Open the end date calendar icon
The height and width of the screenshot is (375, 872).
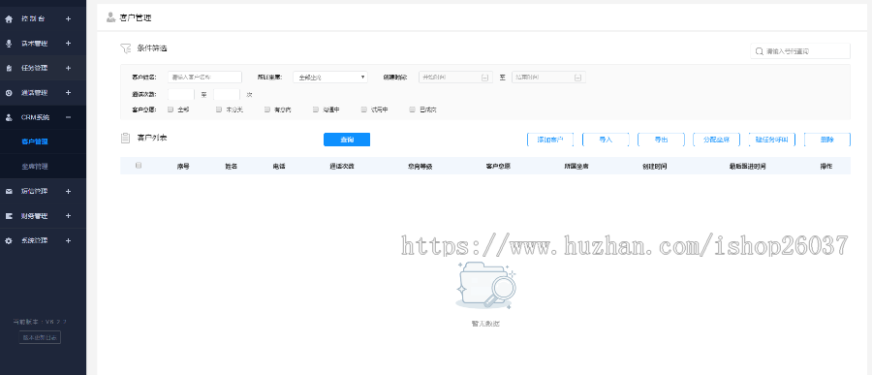coord(577,78)
